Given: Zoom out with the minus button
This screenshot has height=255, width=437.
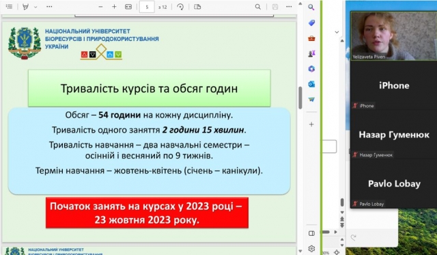Looking at the screenshot, I should (100, 7).
